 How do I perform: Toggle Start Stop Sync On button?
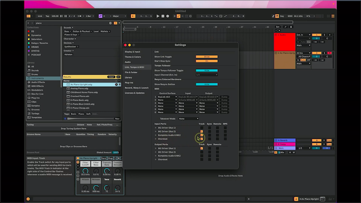coord(207,61)
